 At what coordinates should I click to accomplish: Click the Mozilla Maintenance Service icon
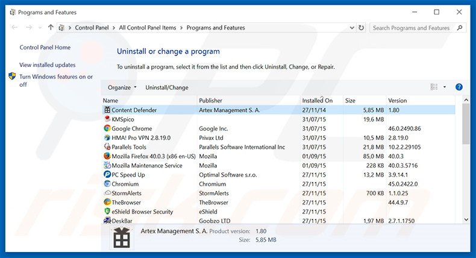(x=107, y=165)
